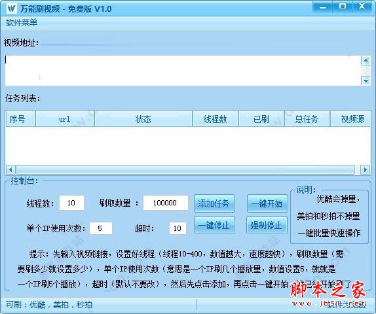
Task: Click the 一键批量快速操作 note text
Action: click(x=329, y=233)
